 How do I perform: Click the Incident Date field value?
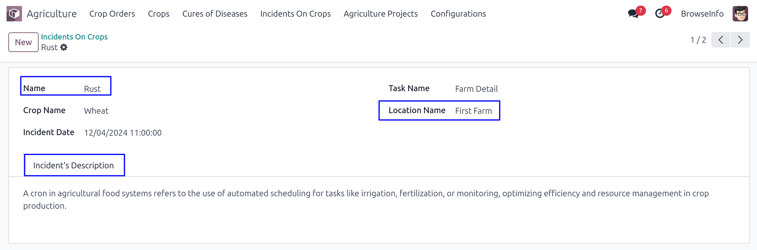pyautogui.click(x=123, y=133)
